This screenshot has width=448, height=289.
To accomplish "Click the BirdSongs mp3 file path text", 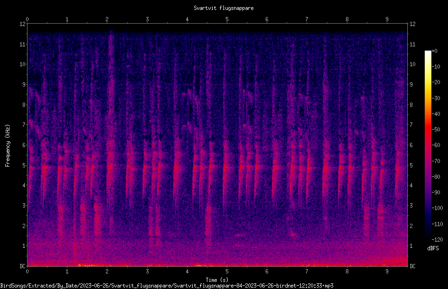I will click(167, 286).
